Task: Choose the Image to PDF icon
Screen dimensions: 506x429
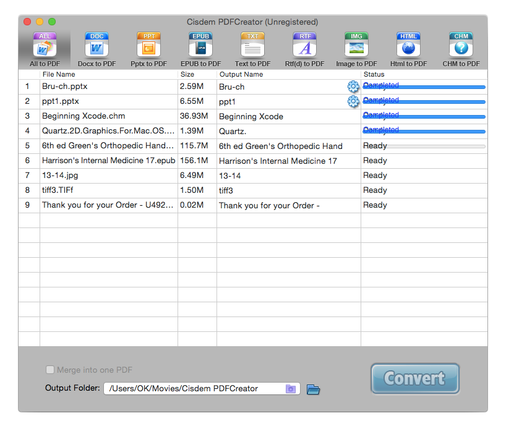Action: tap(356, 49)
